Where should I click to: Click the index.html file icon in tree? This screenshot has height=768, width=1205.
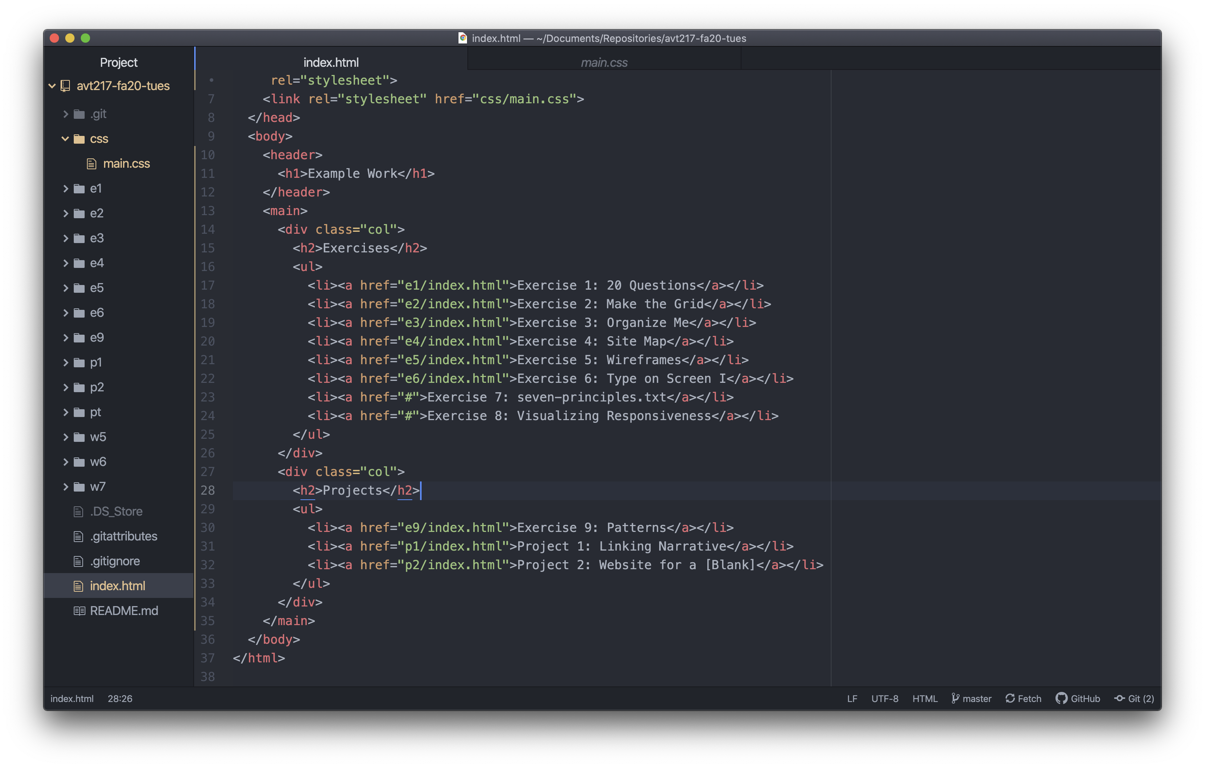[78, 586]
